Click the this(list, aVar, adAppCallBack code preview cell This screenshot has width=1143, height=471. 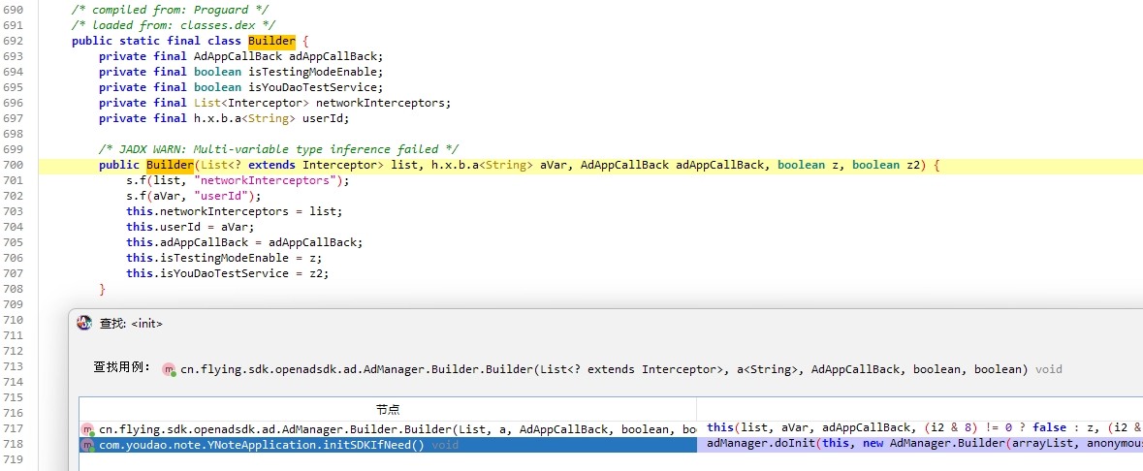(x=919, y=427)
